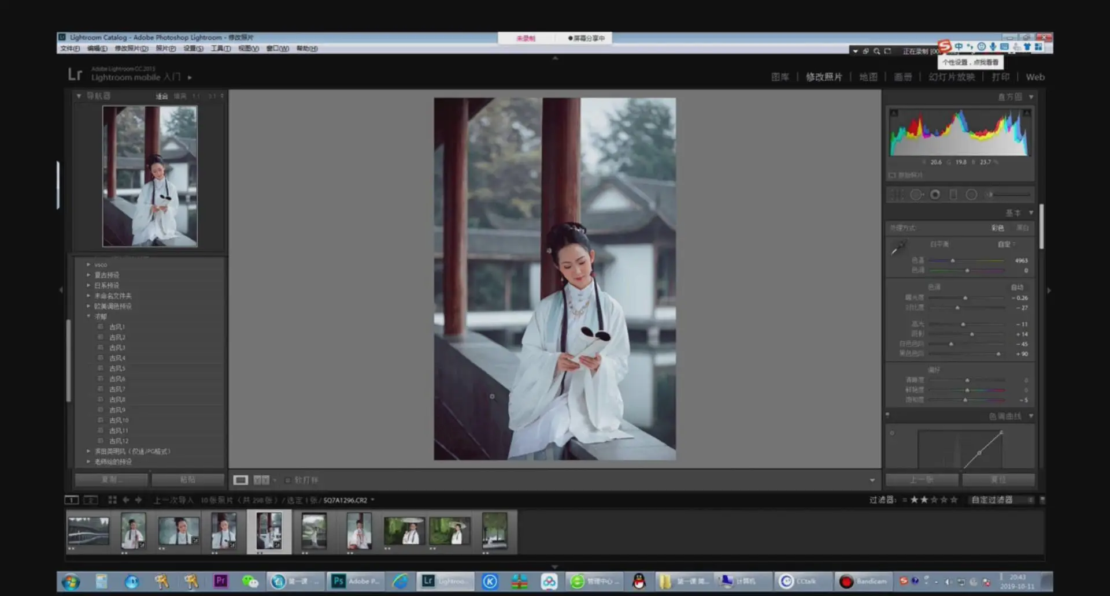This screenshot has height=596, width=1110.
Task: Toggle tone curve point edit button
Action: point(892,433)
